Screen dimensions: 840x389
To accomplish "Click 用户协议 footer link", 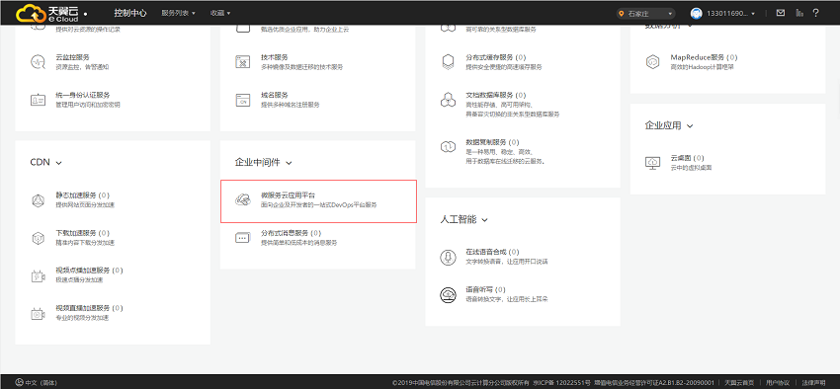I will [778, 383].
